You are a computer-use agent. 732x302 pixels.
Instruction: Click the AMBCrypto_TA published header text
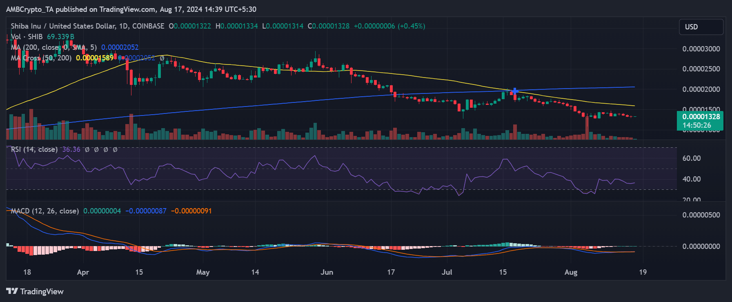pyautogui.click(x=131, y=9)
